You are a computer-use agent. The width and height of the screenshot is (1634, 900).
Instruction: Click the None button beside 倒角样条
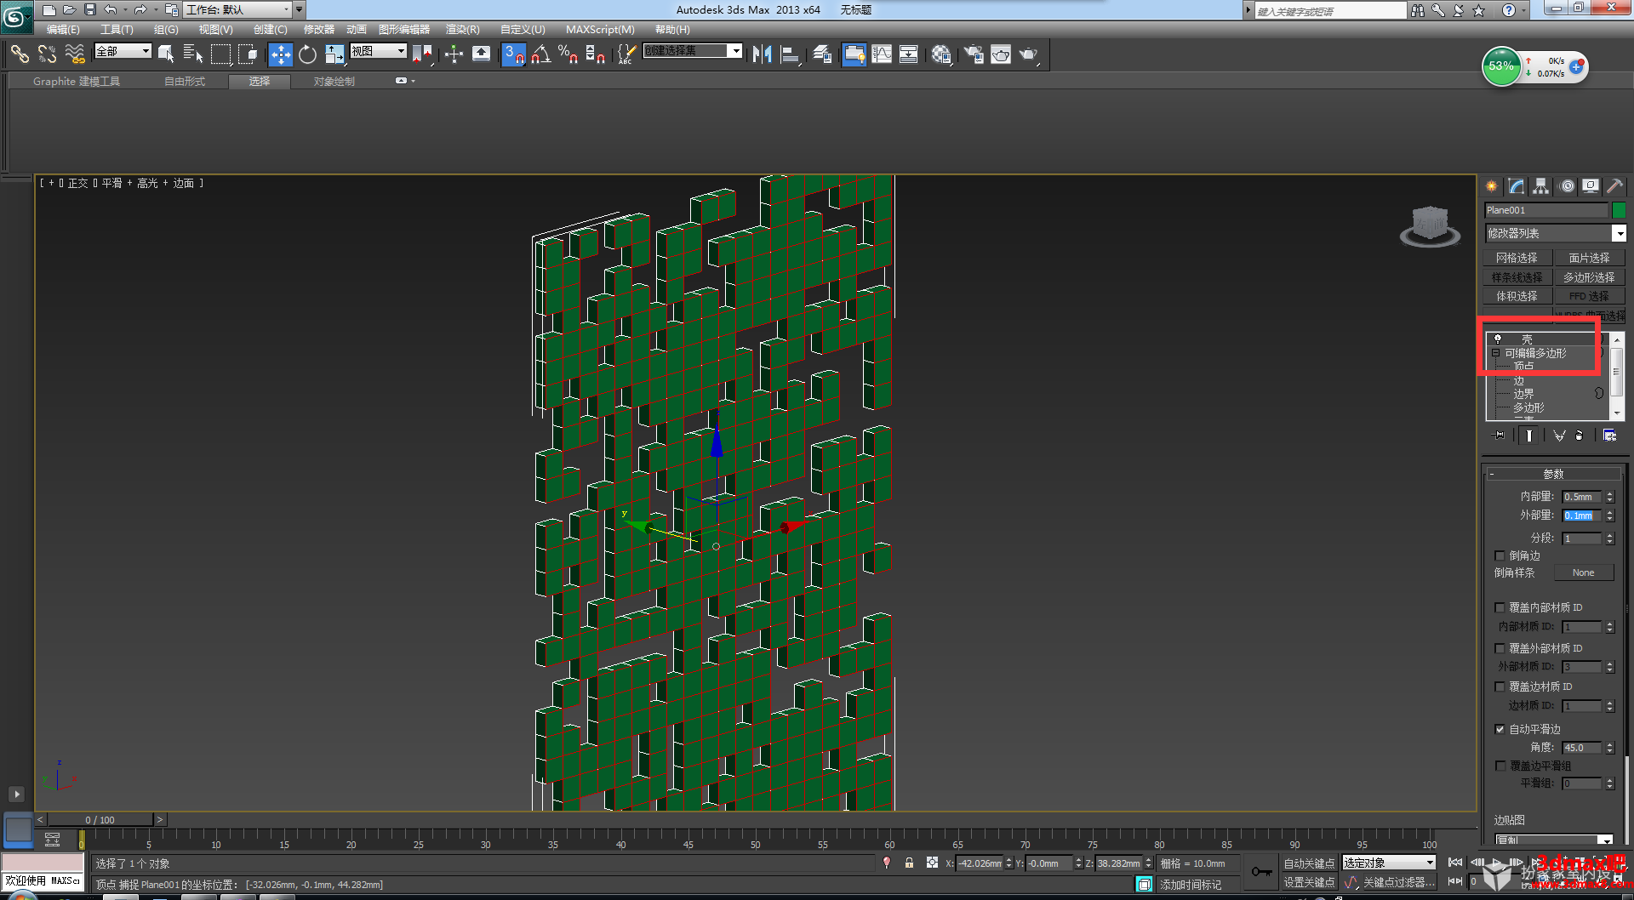tap(1583, 572)
